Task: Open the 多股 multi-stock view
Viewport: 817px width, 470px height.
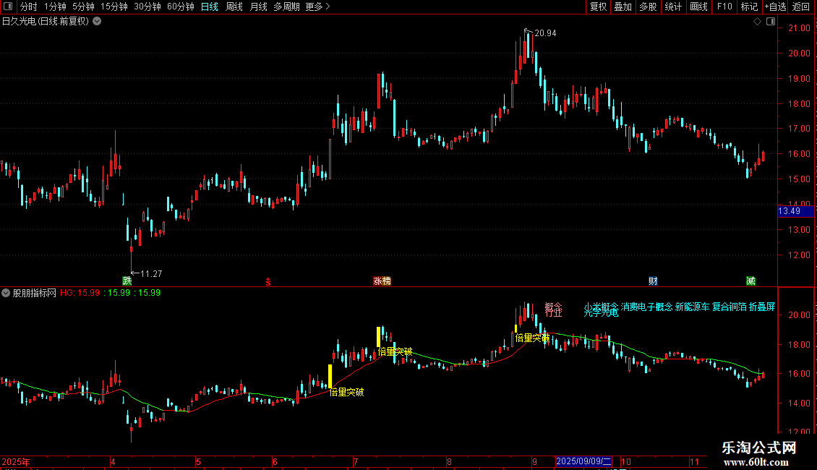Action: pyautogui.click(x=648, y=7)
